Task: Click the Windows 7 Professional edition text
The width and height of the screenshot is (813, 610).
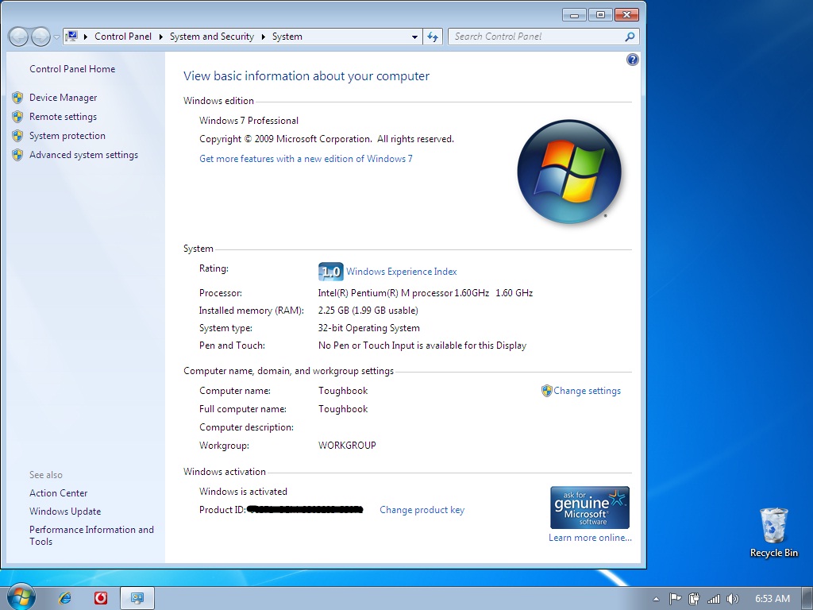Action: coord(249,121)
